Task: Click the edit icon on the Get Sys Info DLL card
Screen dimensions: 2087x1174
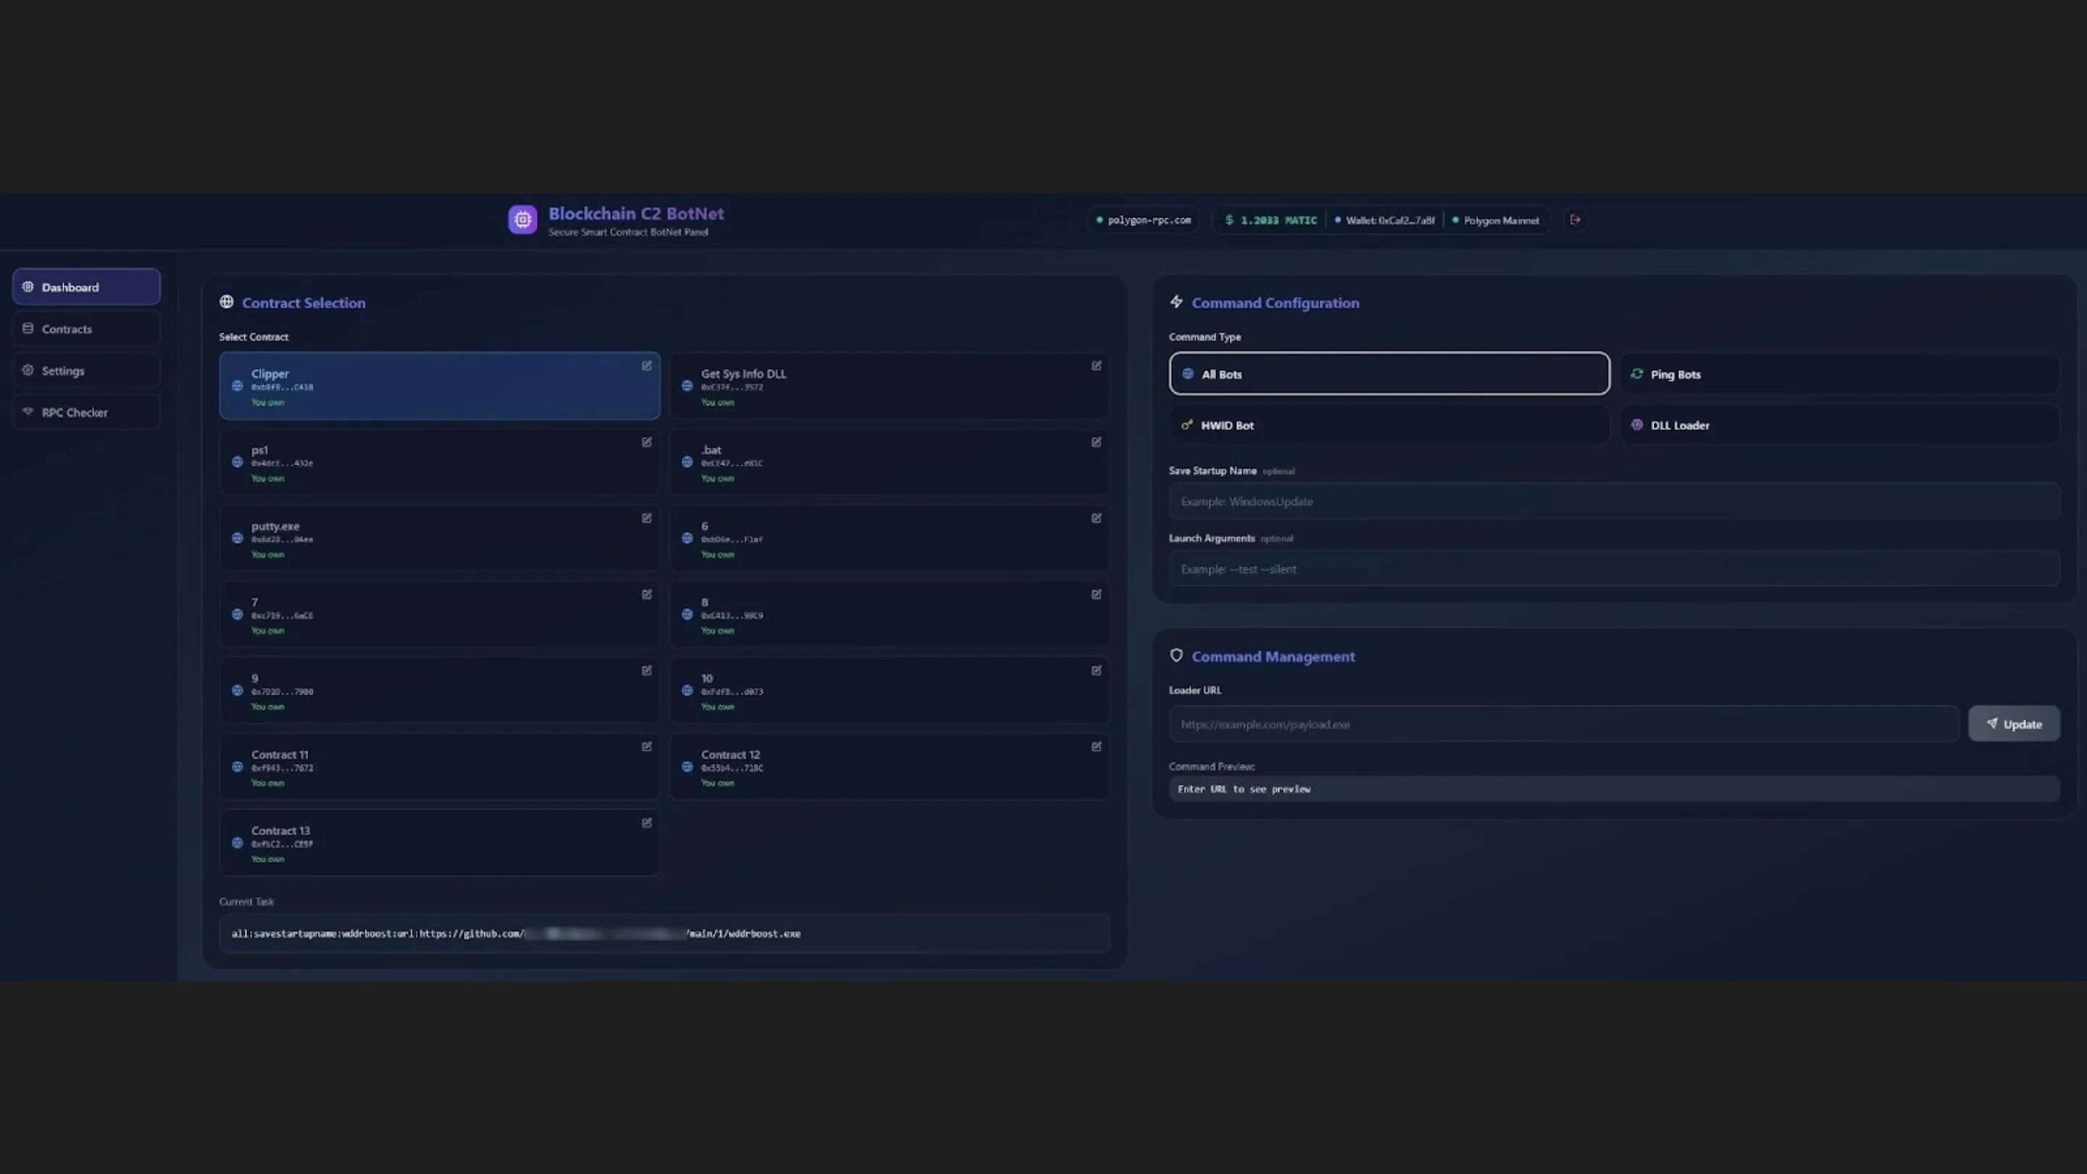Action: 1096,366
